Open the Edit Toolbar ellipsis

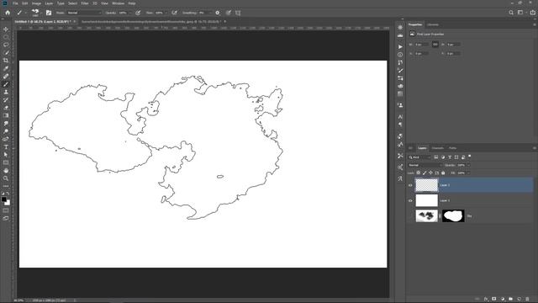coord(6,186)
